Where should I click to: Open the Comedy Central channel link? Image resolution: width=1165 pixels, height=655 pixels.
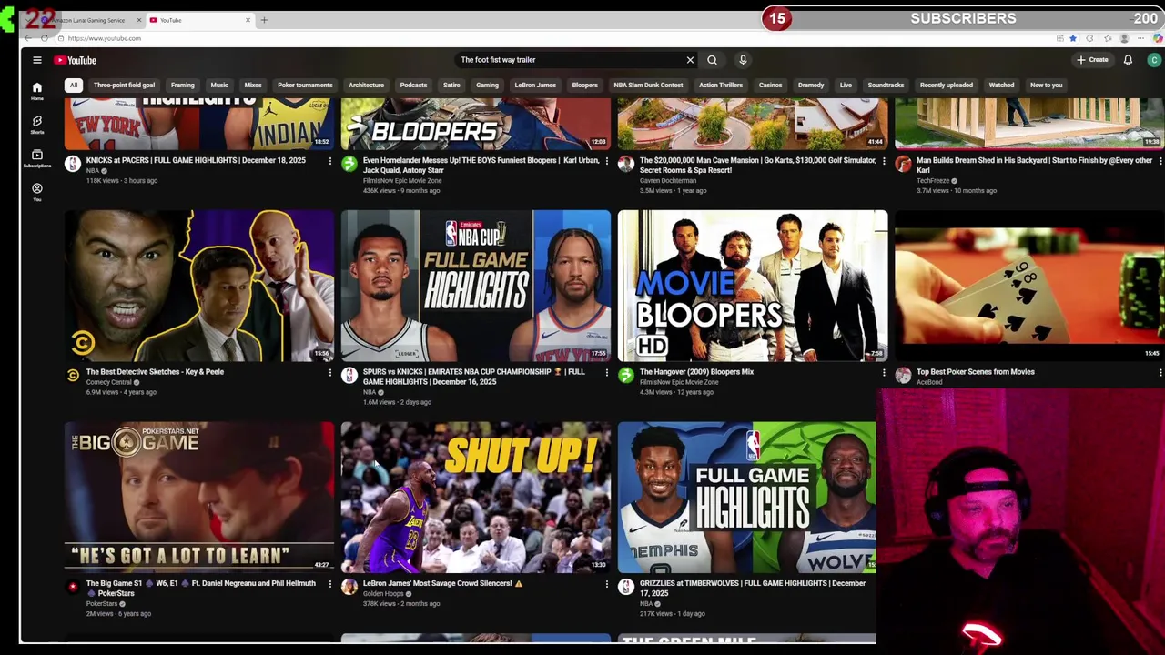(x=109, y=382)
